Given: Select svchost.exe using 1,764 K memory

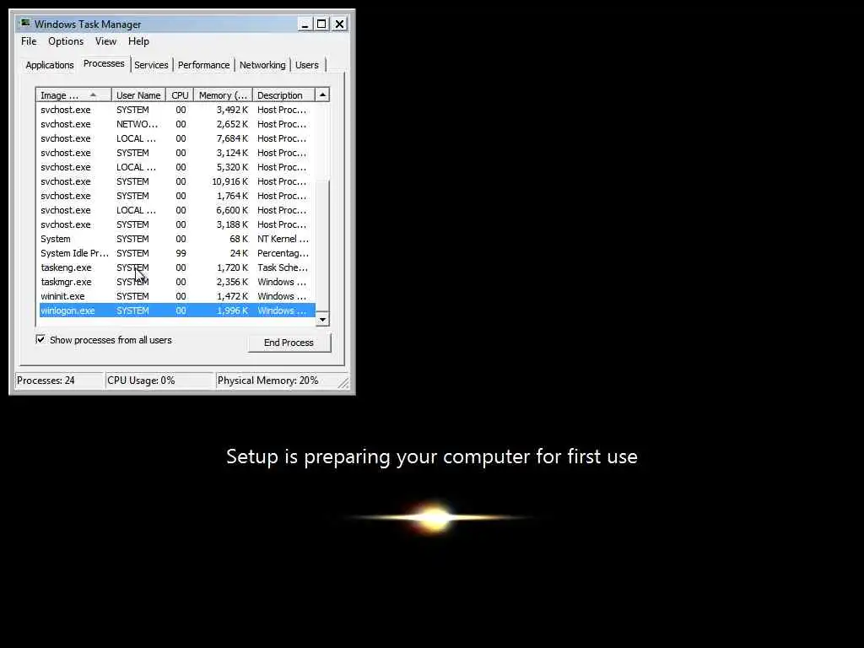Looking at the screenshot, I should pos(177,196).
